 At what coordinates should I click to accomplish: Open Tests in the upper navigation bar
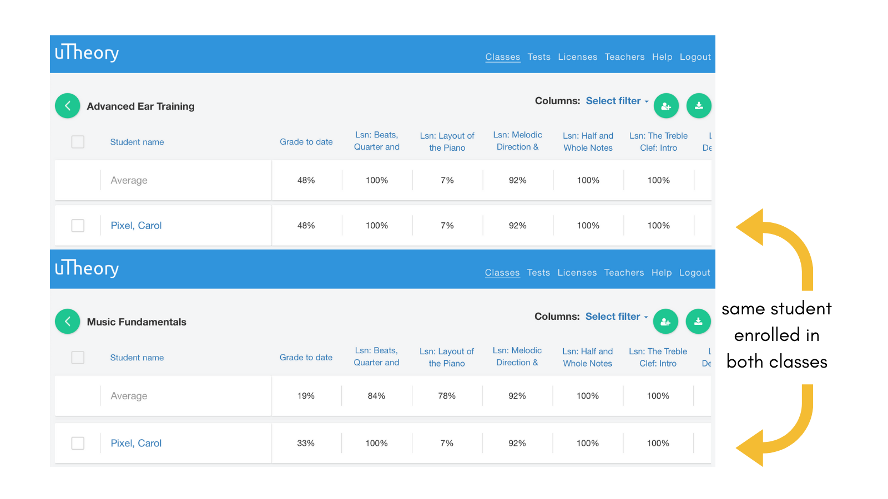(x=539, y=57)
